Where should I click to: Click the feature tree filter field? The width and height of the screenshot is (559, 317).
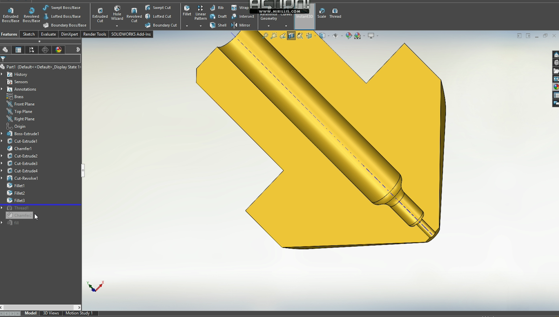tap(41, 59)
